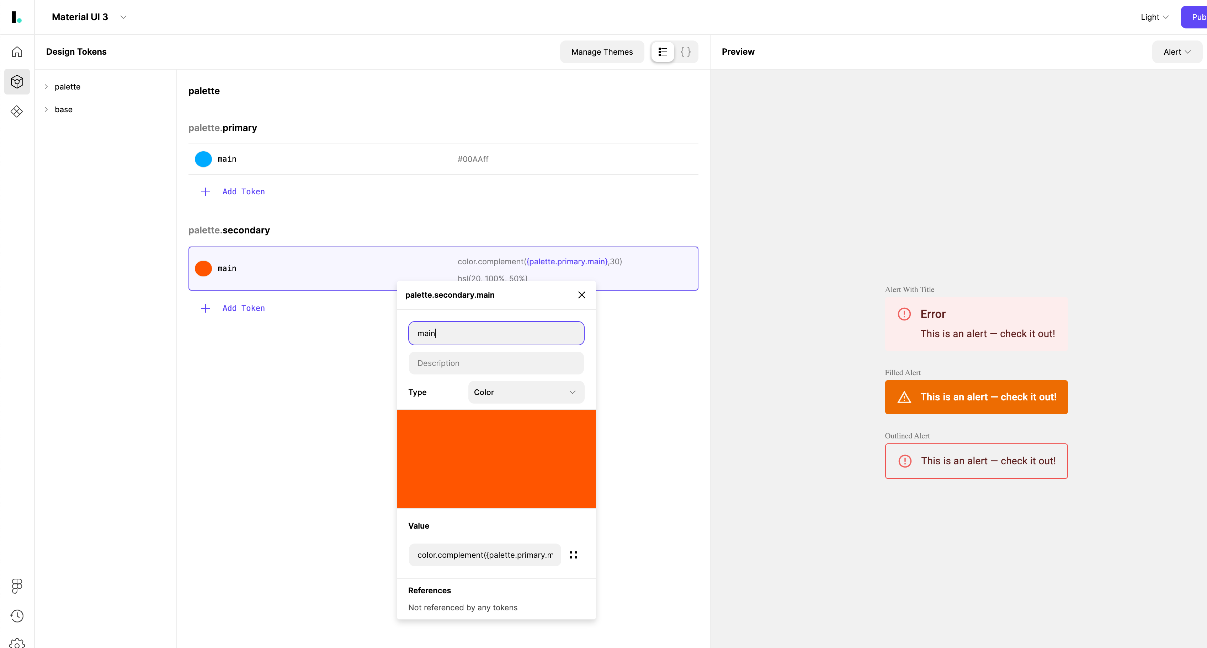
Task: Click the palette.primary heading
Action: tap(223, 128)
